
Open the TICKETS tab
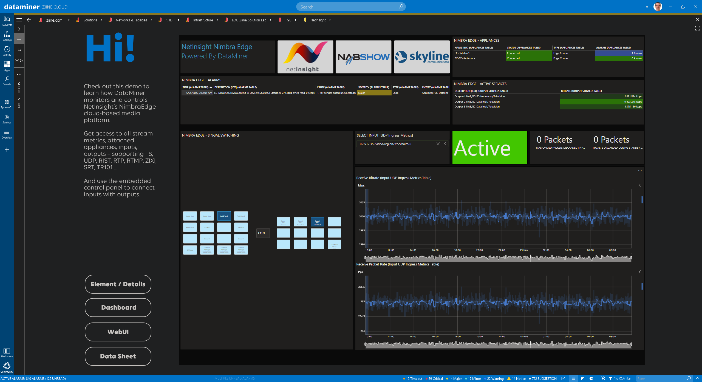coord(19,88)
